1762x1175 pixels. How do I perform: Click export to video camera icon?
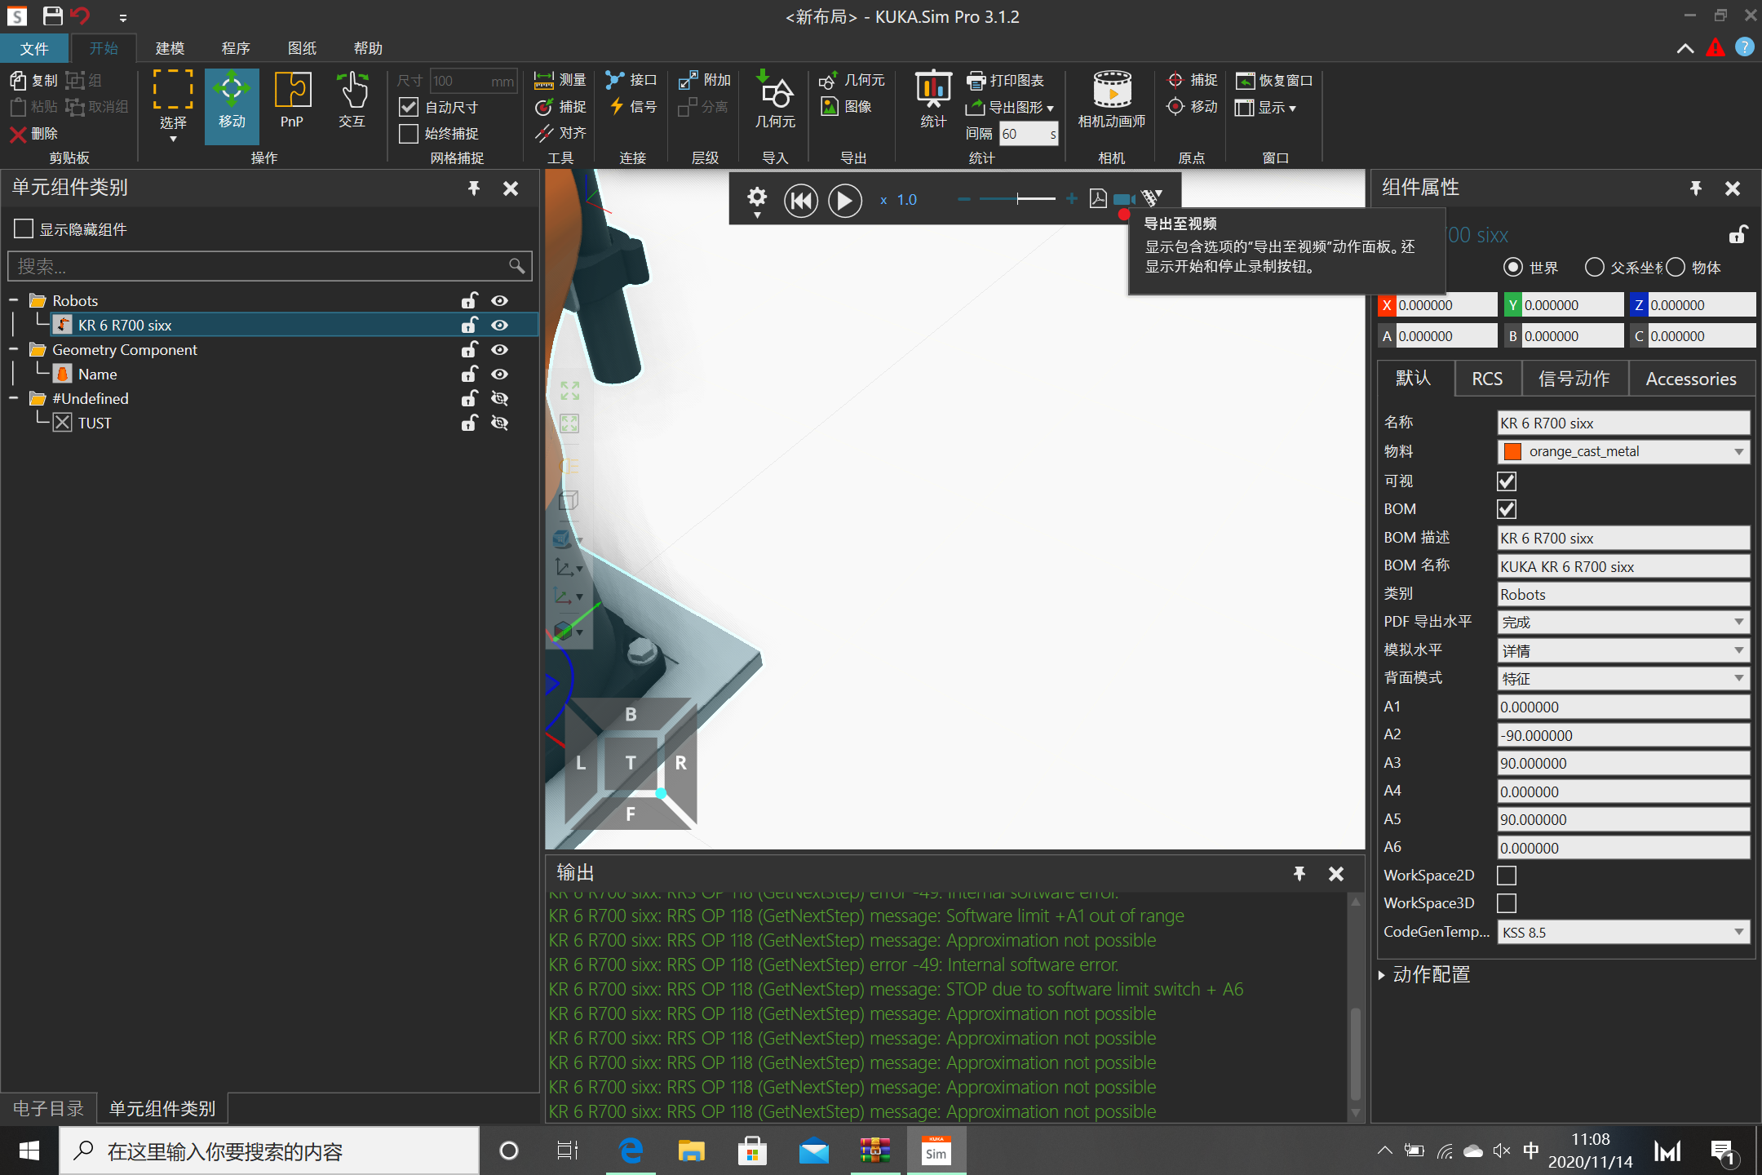[x=1124, y=201]
